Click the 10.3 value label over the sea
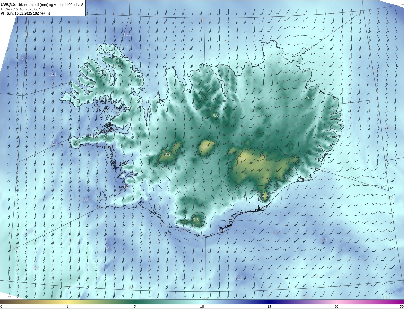 coord(386,297)
